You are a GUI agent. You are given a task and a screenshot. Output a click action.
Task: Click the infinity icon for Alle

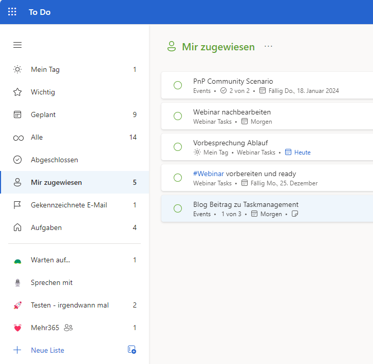pos(18,138)
